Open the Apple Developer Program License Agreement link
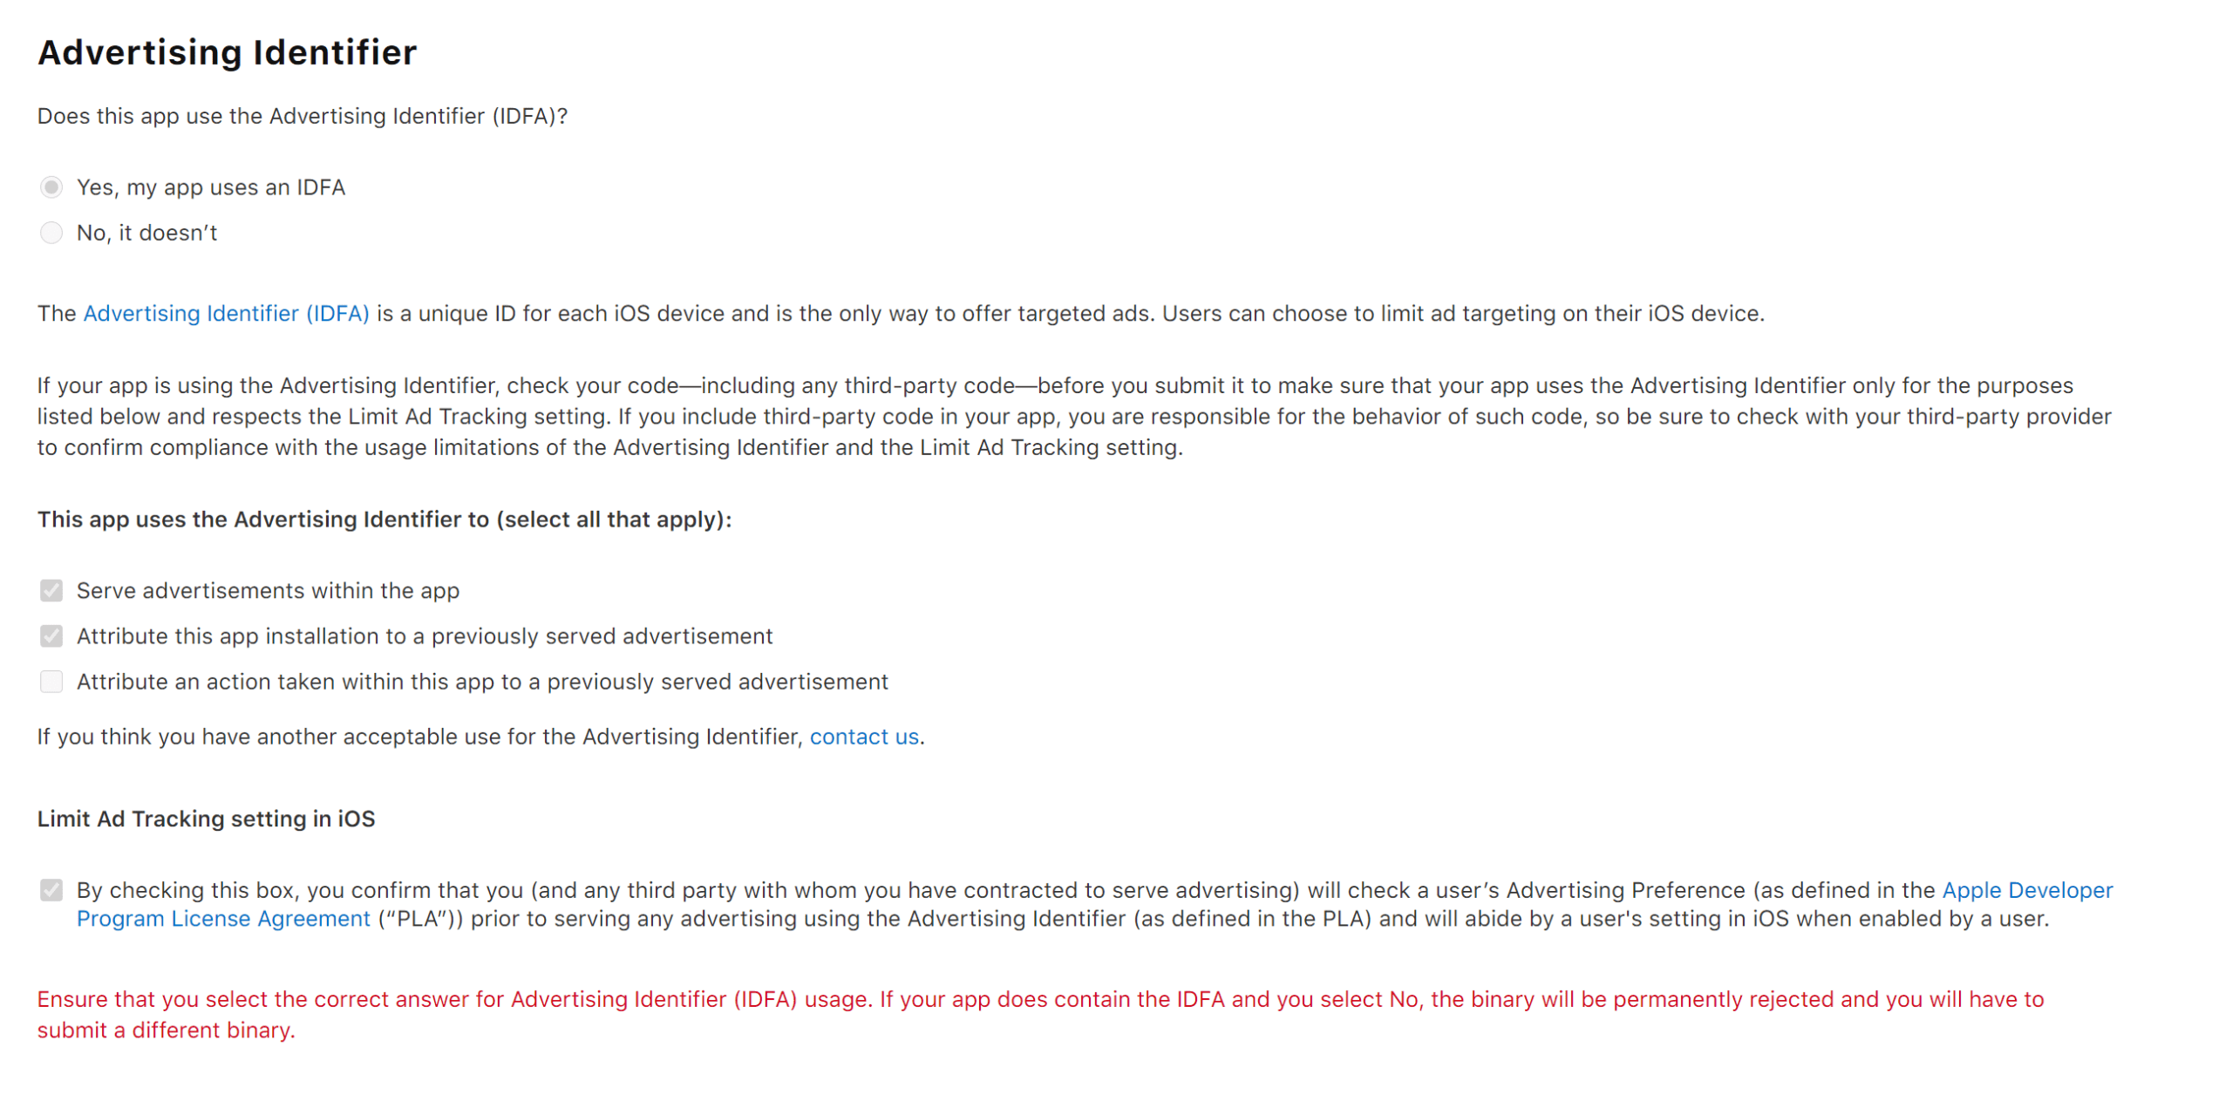 (x=2027, y=890)
